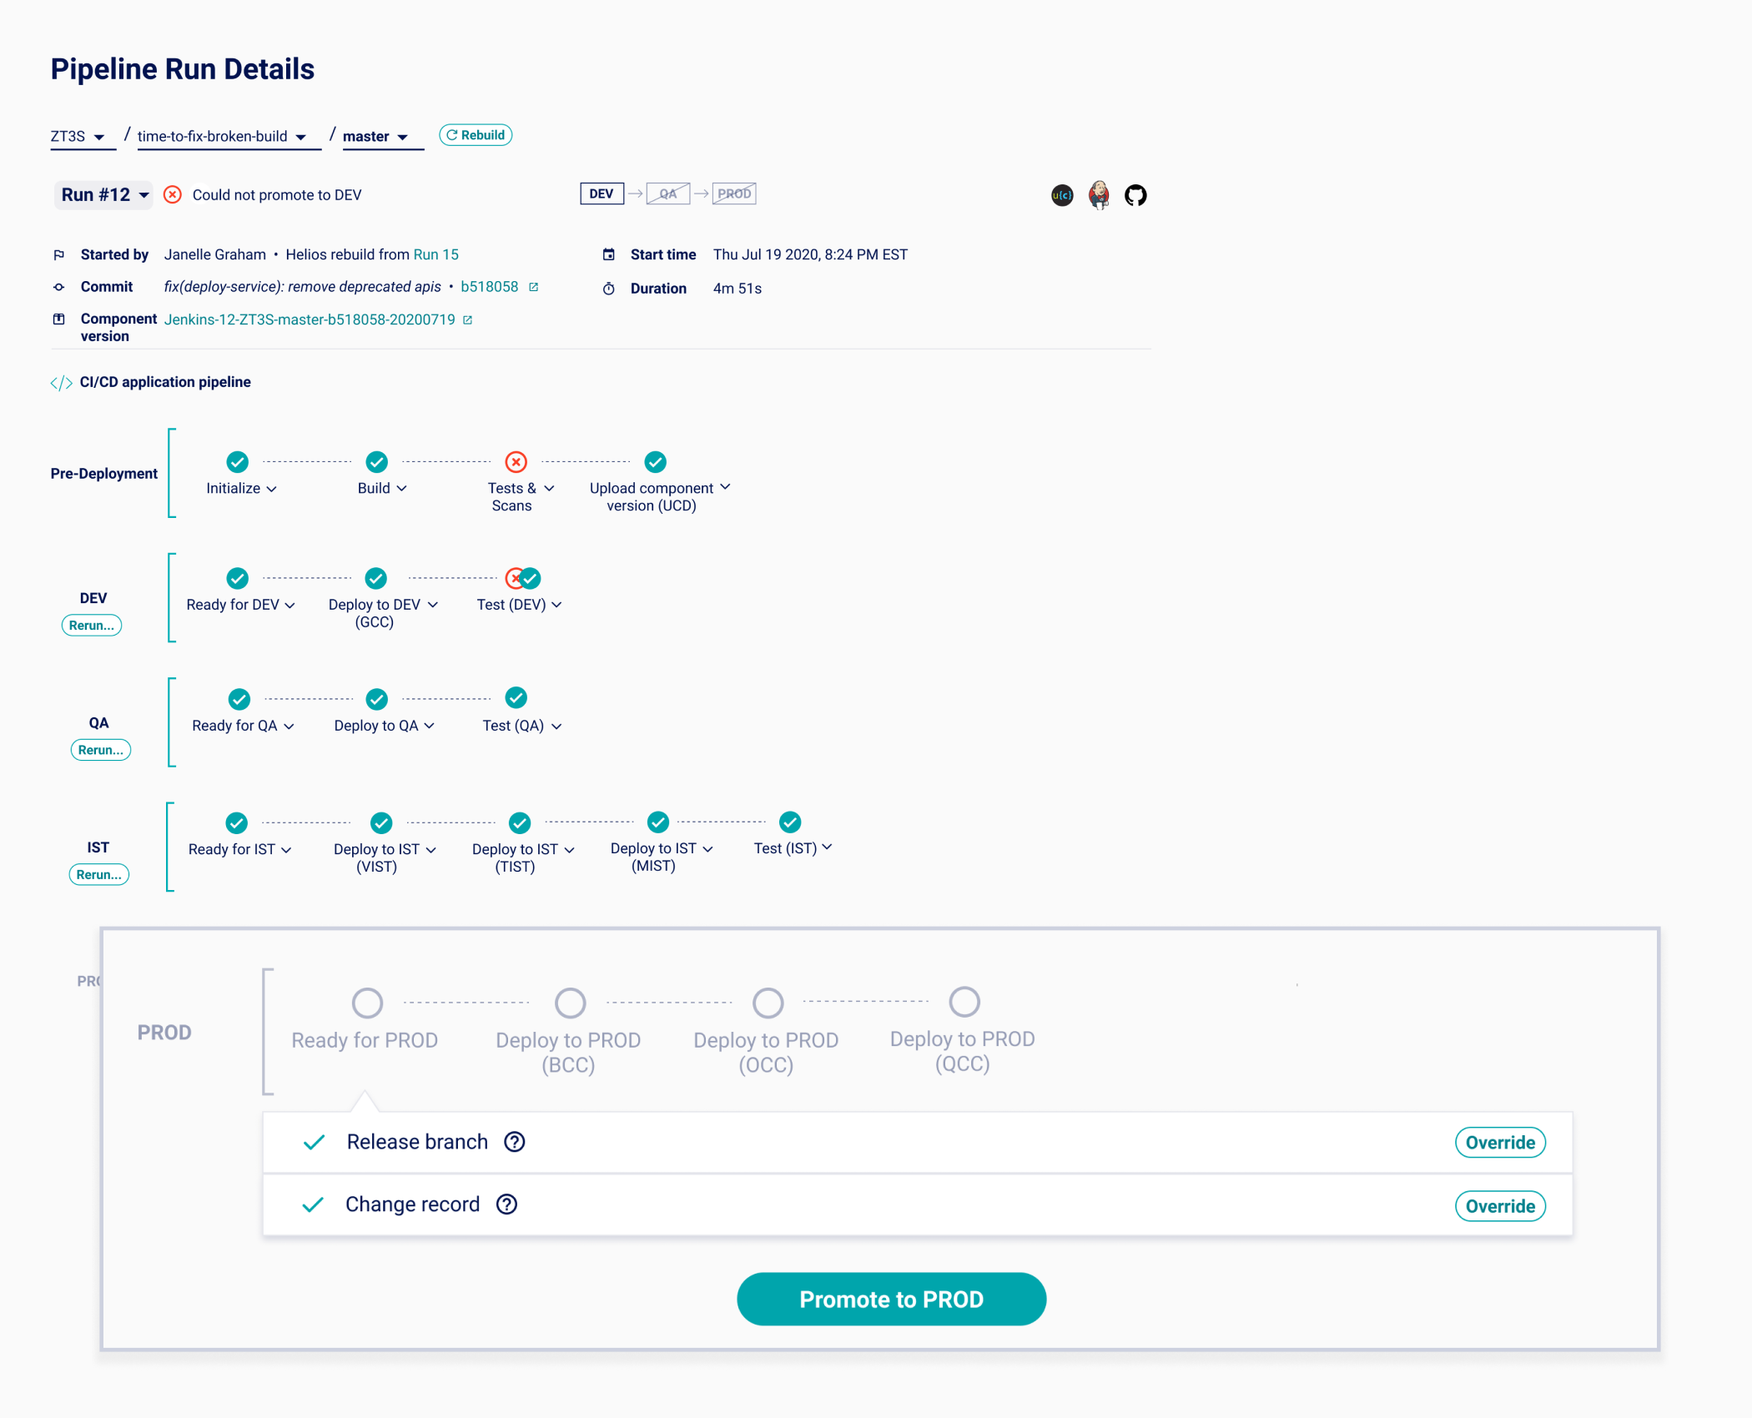The image size is (1752, 1418).
Task: Open commit b518058 external link icon
Action: coord(534,287)
